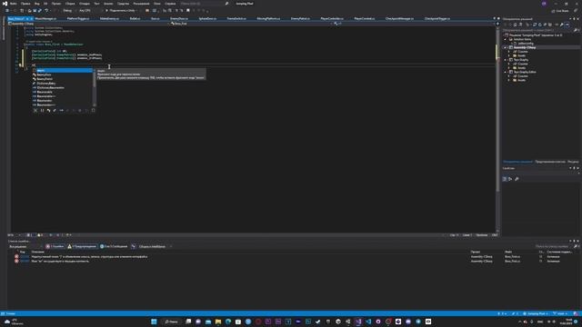Click the first error row icon

tap(16, 256)
